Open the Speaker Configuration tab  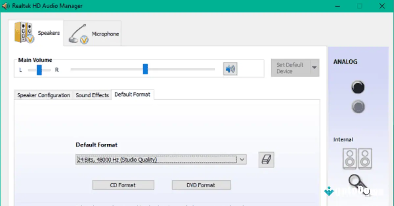(43, 95)
